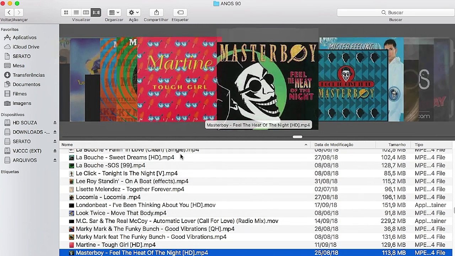Open Aplicativos in sidebar
Screen dimensions: 455x256
[x=25, y=37]
